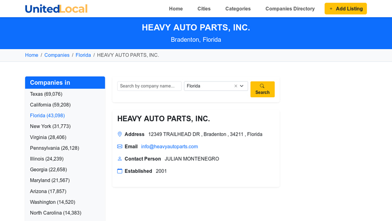
Task: Click the established calendar icon
Action: click(120, 171)
